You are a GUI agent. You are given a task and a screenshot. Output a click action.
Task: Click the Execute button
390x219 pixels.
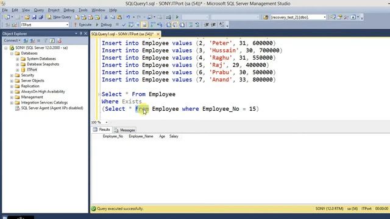pyautogui.click(x=83, y=24)
